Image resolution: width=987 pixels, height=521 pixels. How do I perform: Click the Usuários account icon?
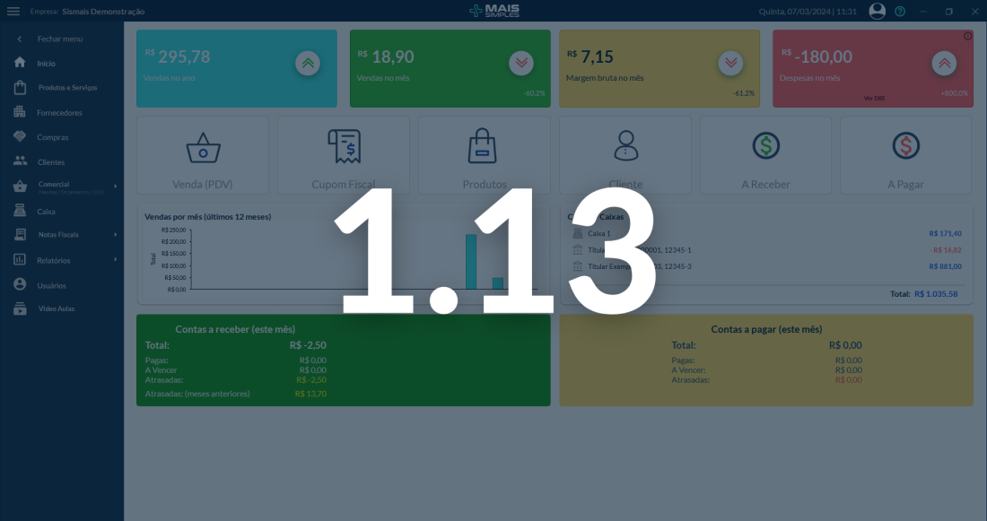coord(20,284)
